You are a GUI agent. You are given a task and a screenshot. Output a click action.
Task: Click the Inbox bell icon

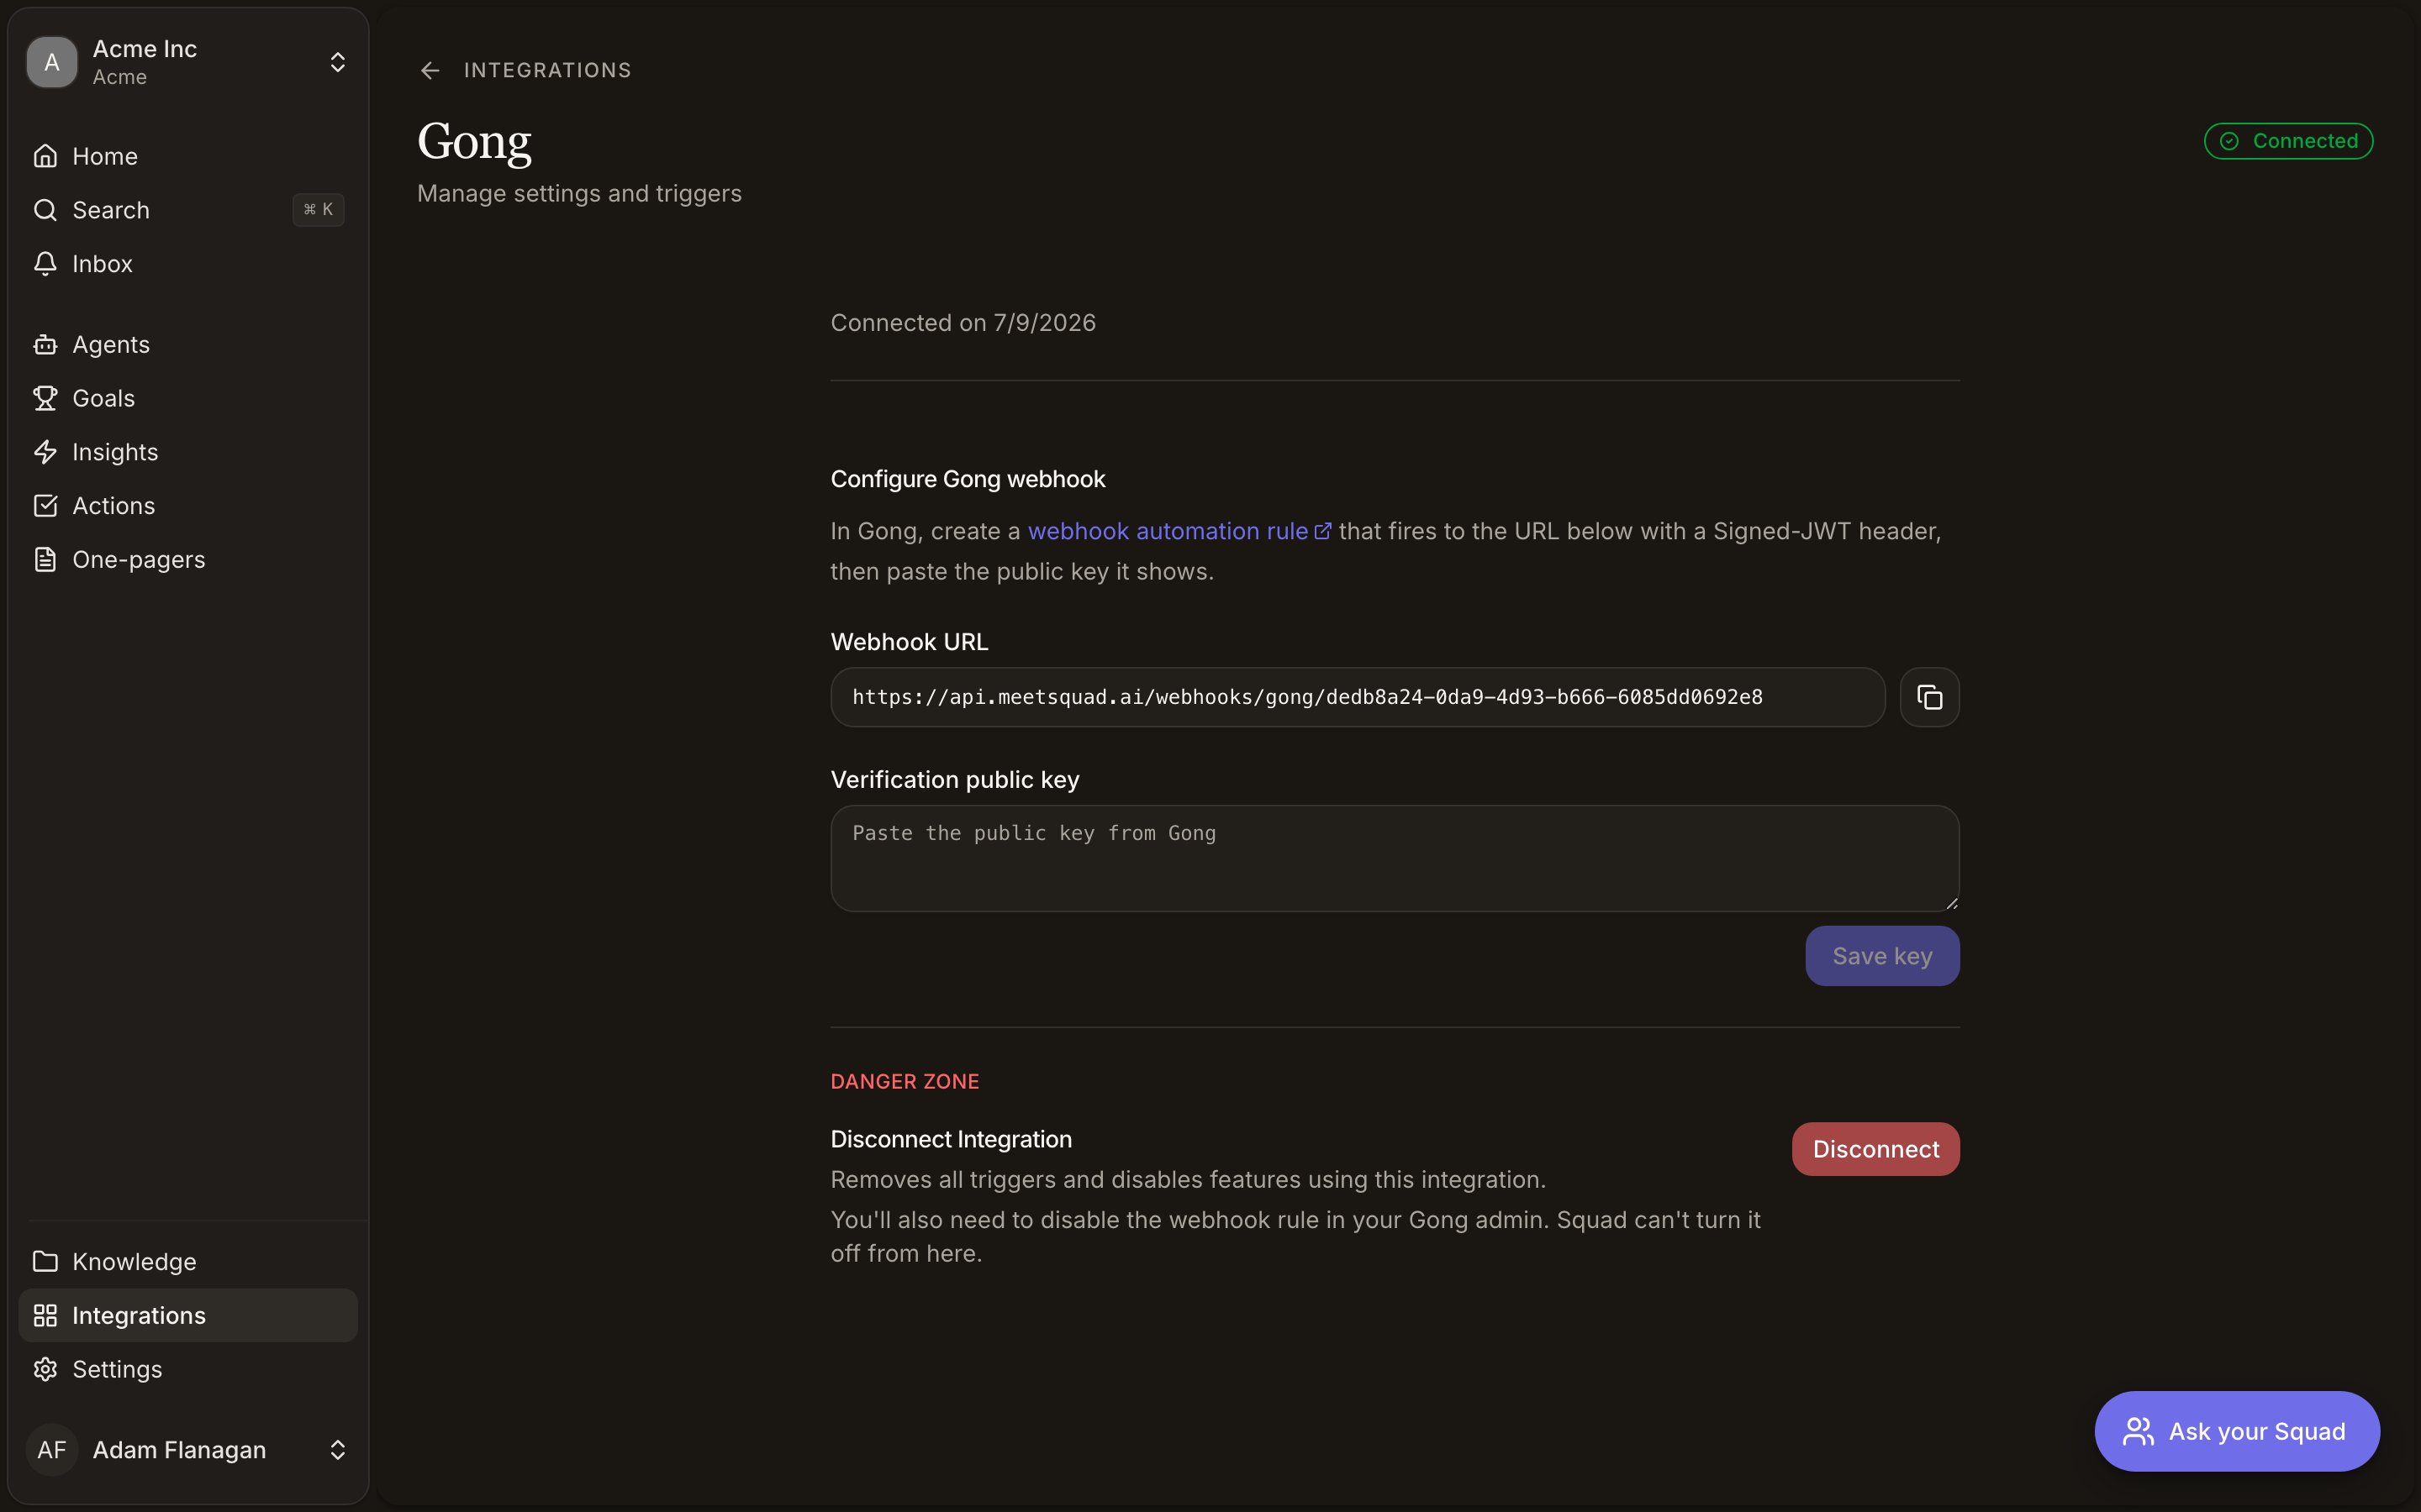tap(45, 264)
